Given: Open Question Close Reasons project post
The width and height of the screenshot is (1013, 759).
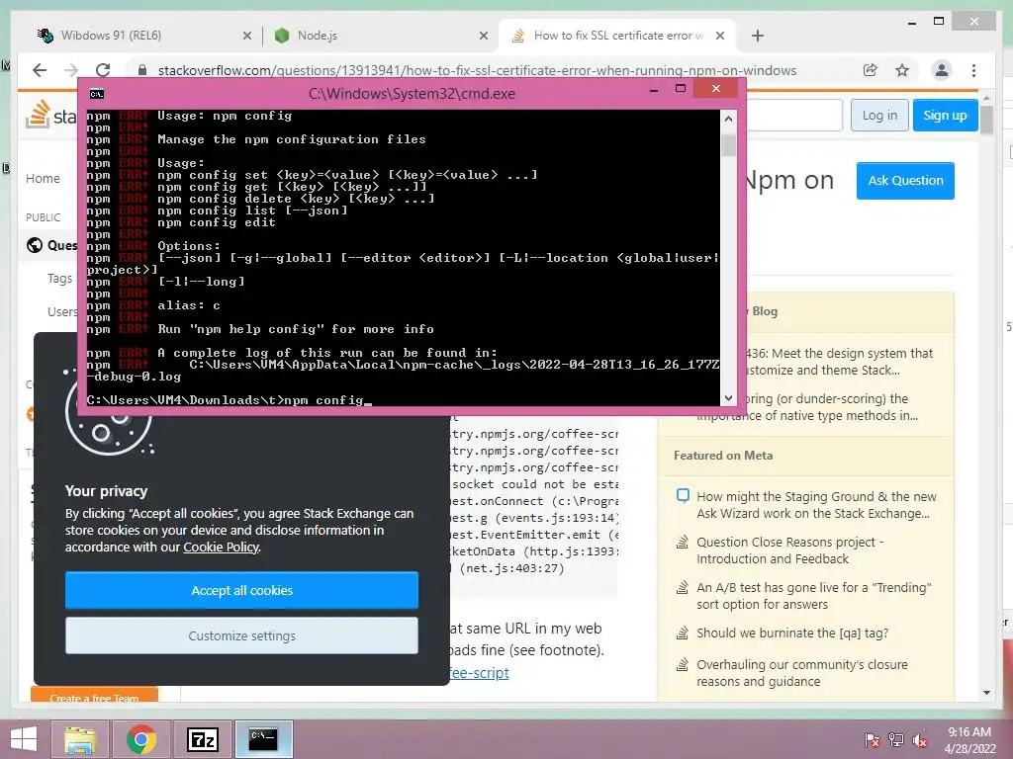Looking at the screenshot, I should pos(789,550).
